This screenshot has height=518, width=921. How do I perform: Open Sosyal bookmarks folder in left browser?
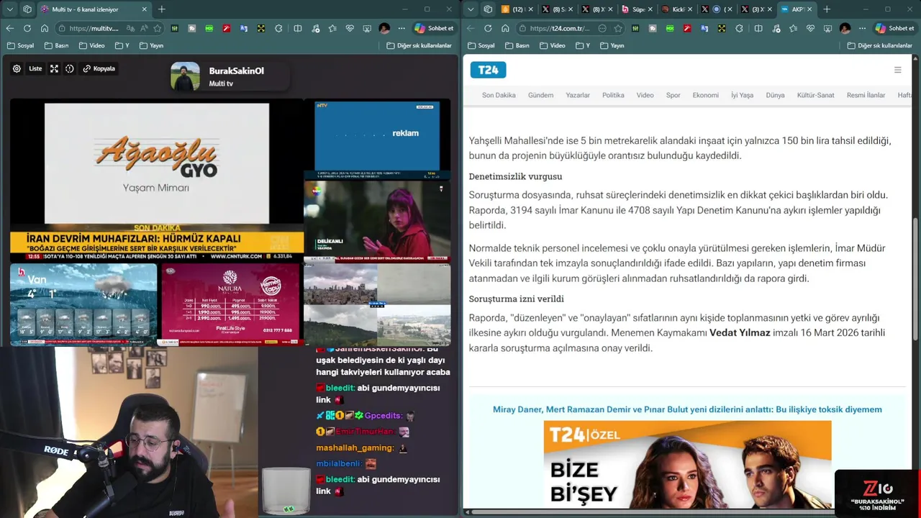tap(20, 45)
